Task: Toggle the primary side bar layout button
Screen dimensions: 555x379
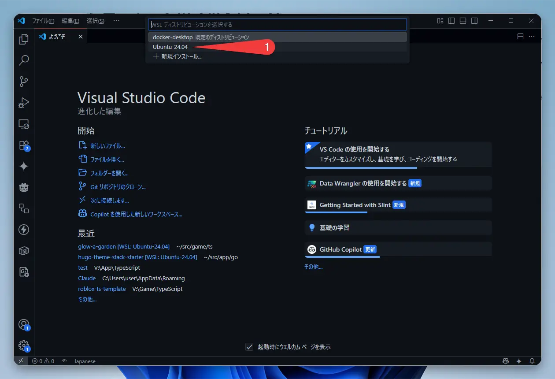Action: [x=451, y=21]
